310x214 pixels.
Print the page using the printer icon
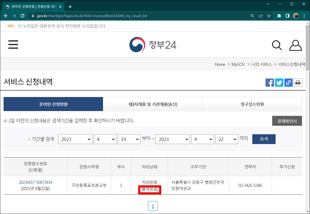pyautogui.click(x=298, y=82)
